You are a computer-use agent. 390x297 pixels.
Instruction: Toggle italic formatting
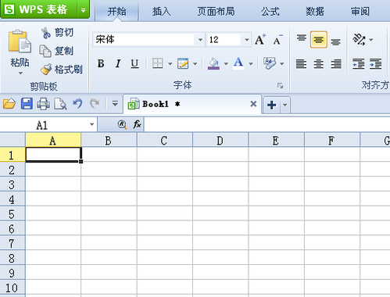point(118,63)
